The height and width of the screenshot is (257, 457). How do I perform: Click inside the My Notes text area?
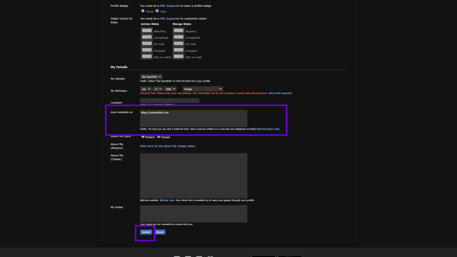tap(193, 214)
